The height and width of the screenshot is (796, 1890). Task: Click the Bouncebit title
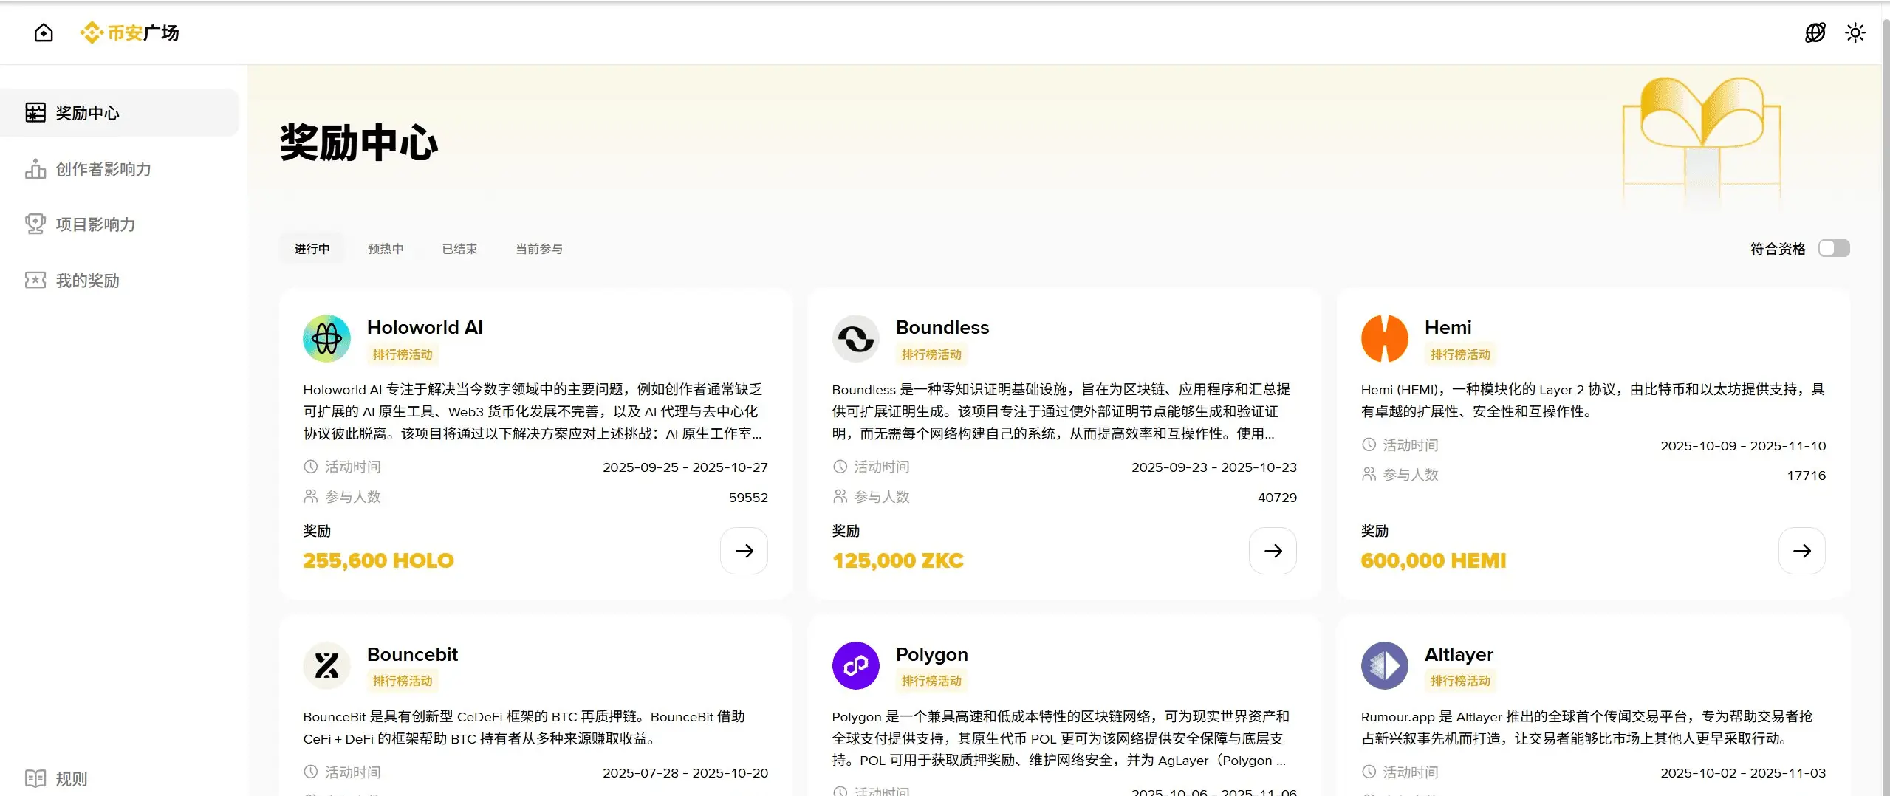pos(412,654)
